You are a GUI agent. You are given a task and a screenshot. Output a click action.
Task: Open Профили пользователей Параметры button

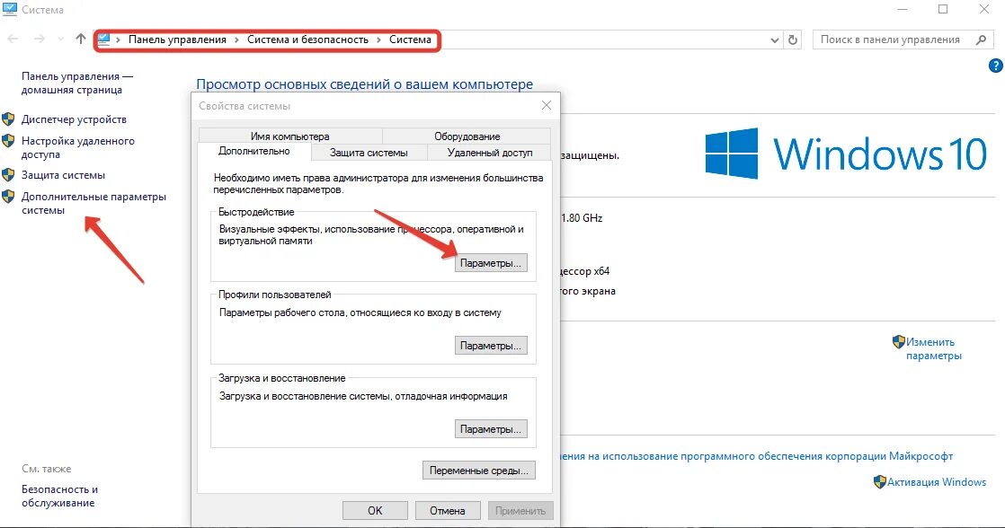click(491, 346)
